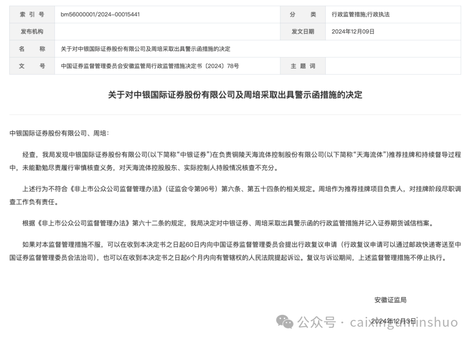Click the paragraph starting with 经查，我局发现

pyautogui.click(x=235, y=161)
